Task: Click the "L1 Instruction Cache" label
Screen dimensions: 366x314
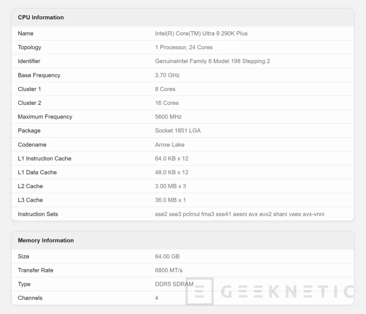Action: [x=44, y=159]
